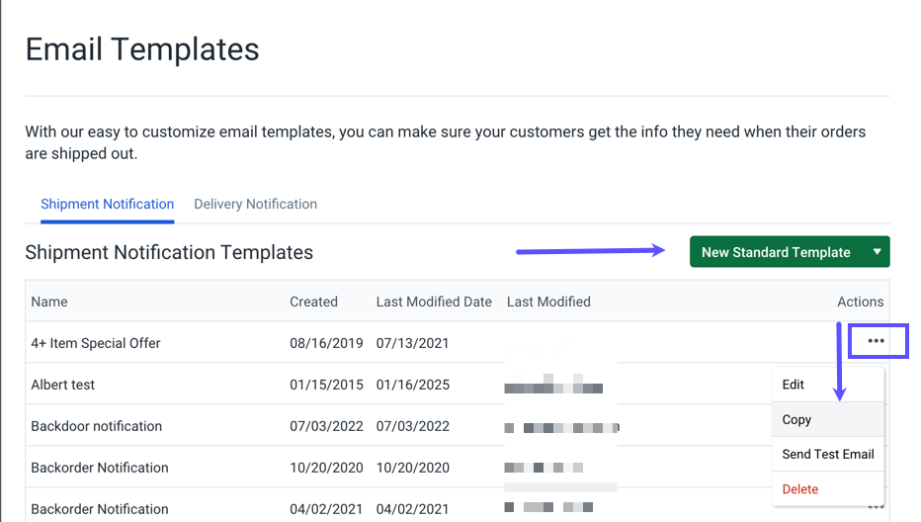Select the Albert test template row

[x=457, y=385]
